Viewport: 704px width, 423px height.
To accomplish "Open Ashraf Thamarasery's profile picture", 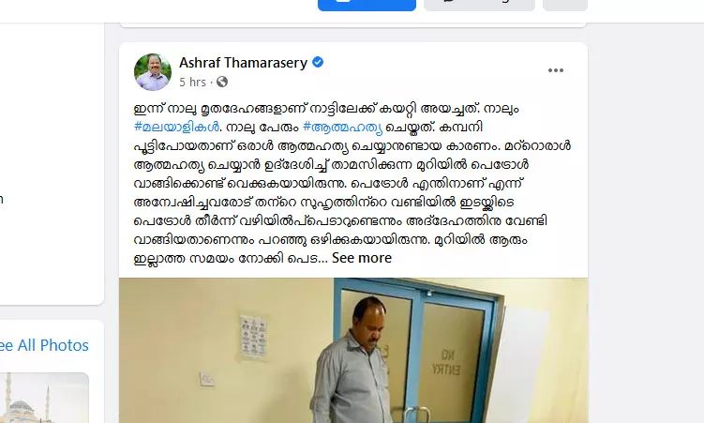I will (153, 72).
